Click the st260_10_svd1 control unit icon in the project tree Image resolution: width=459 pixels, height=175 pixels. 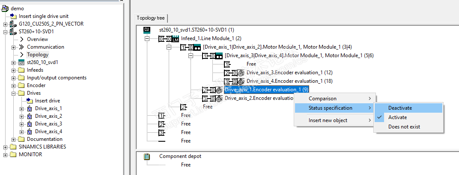pyautogui.click(x=22, y=62)
